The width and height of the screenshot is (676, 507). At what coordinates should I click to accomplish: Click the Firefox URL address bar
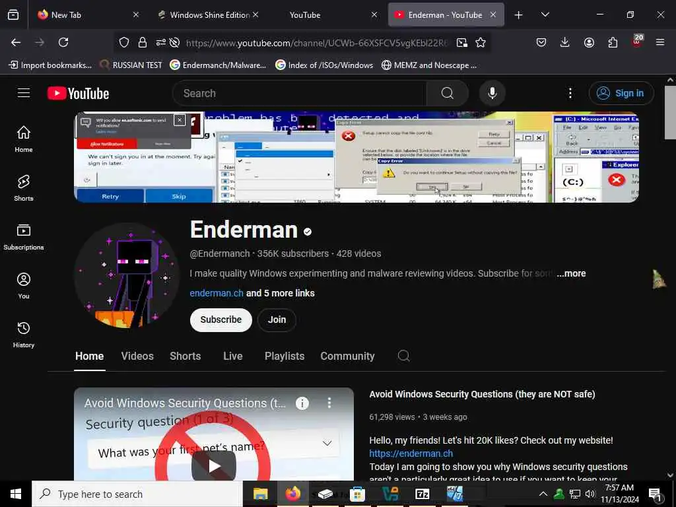tap(317, 42)
